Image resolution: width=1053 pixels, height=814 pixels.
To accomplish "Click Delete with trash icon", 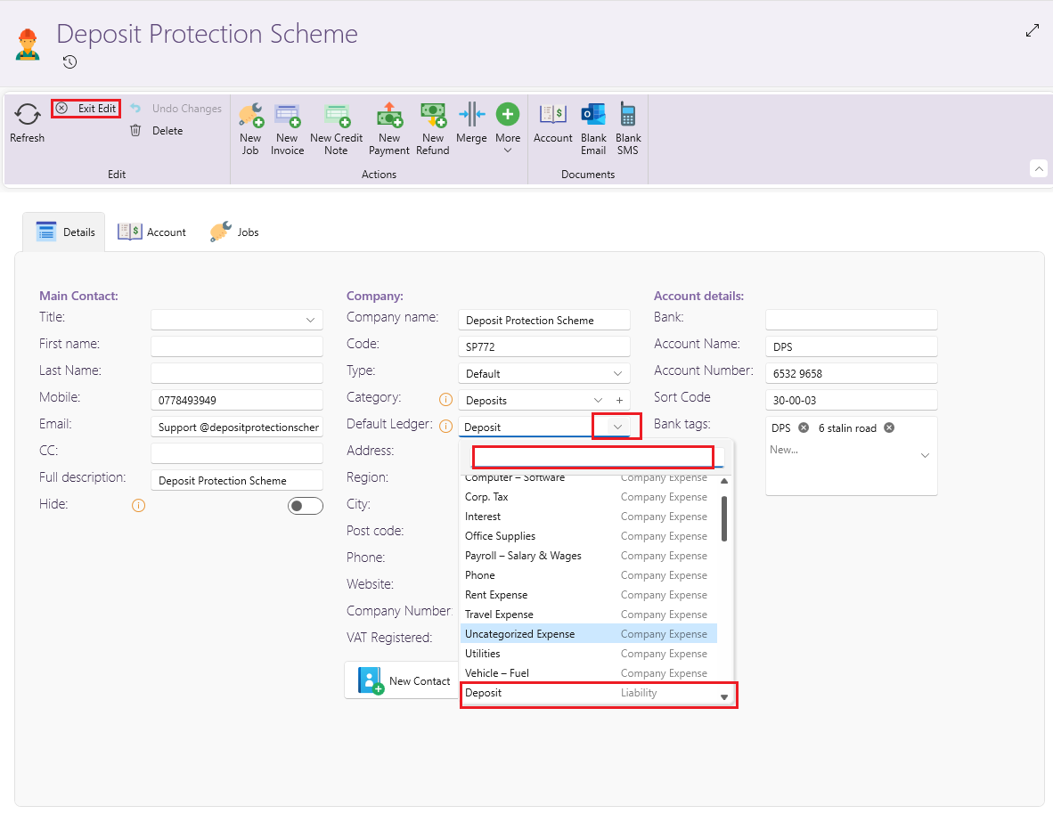I will point(157,130).
